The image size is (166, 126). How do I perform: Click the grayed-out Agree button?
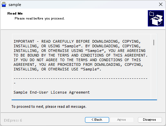point(122,120)
